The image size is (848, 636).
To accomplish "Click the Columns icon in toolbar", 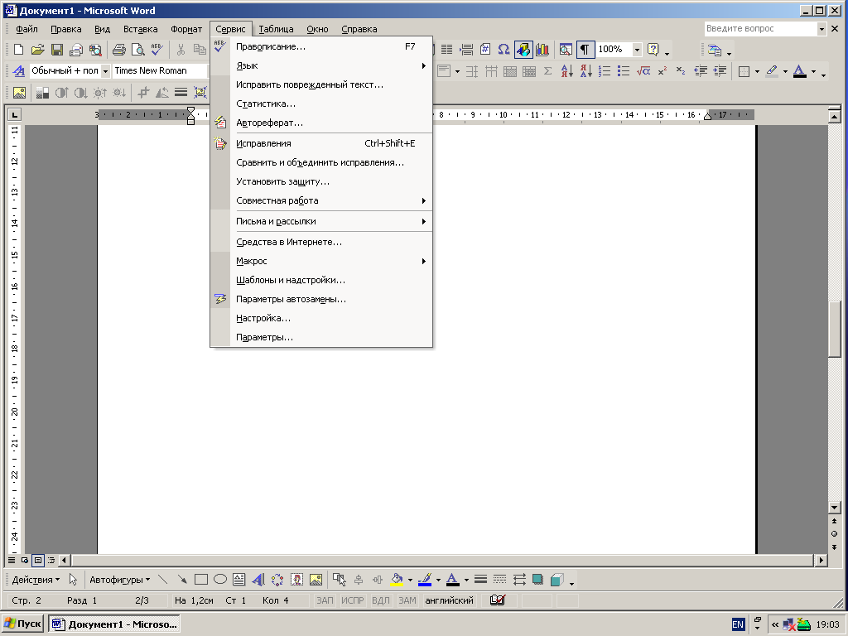I will pos(446,50).
